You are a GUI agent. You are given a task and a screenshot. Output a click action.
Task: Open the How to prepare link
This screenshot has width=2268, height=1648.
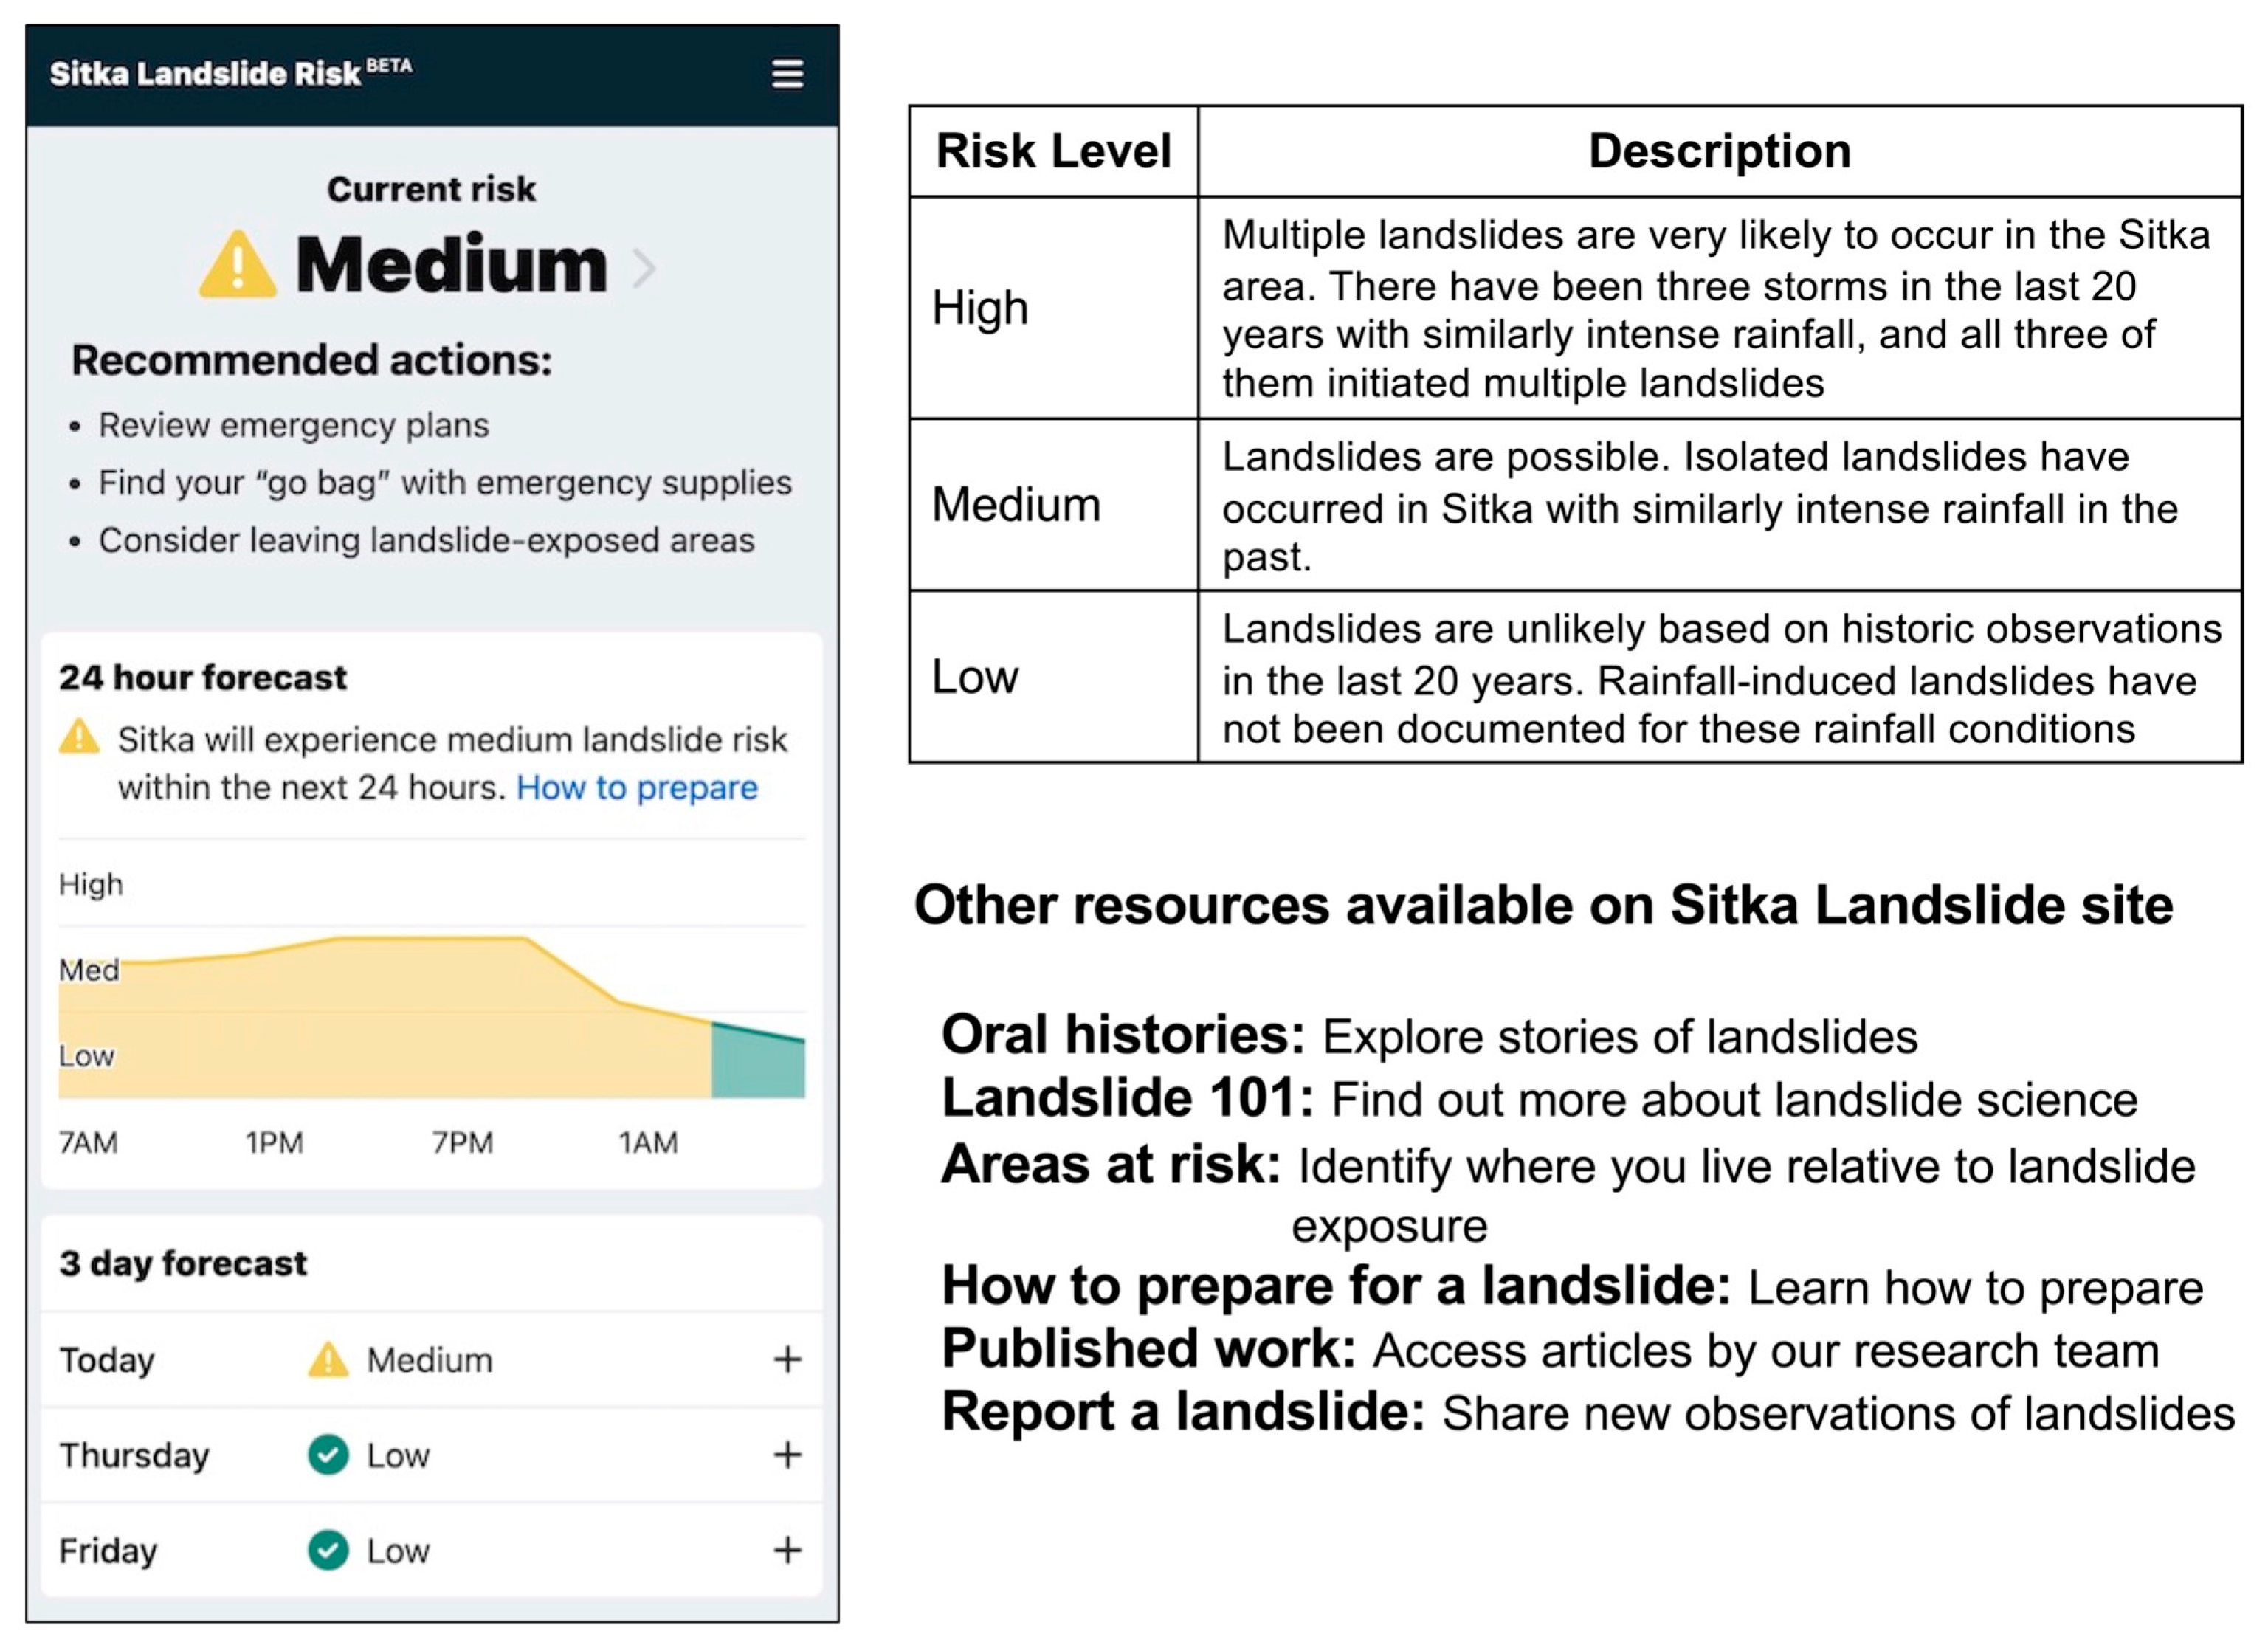(637, 788)
